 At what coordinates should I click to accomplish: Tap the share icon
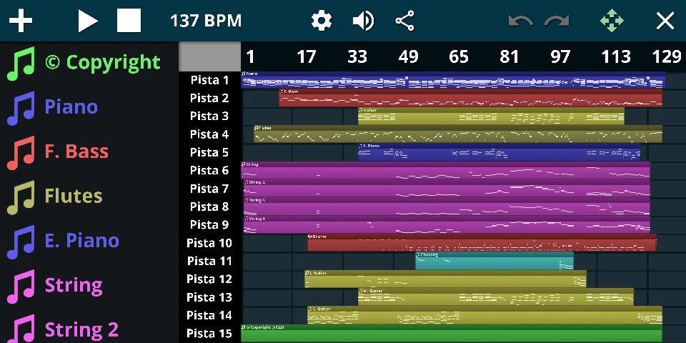pos(405,21)
